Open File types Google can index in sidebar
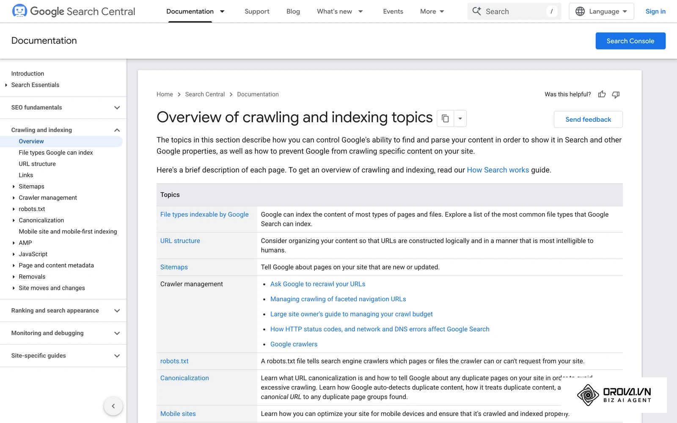 pos(56,153)
